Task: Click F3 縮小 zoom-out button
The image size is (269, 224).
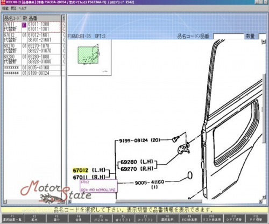Action: (56, 218)
